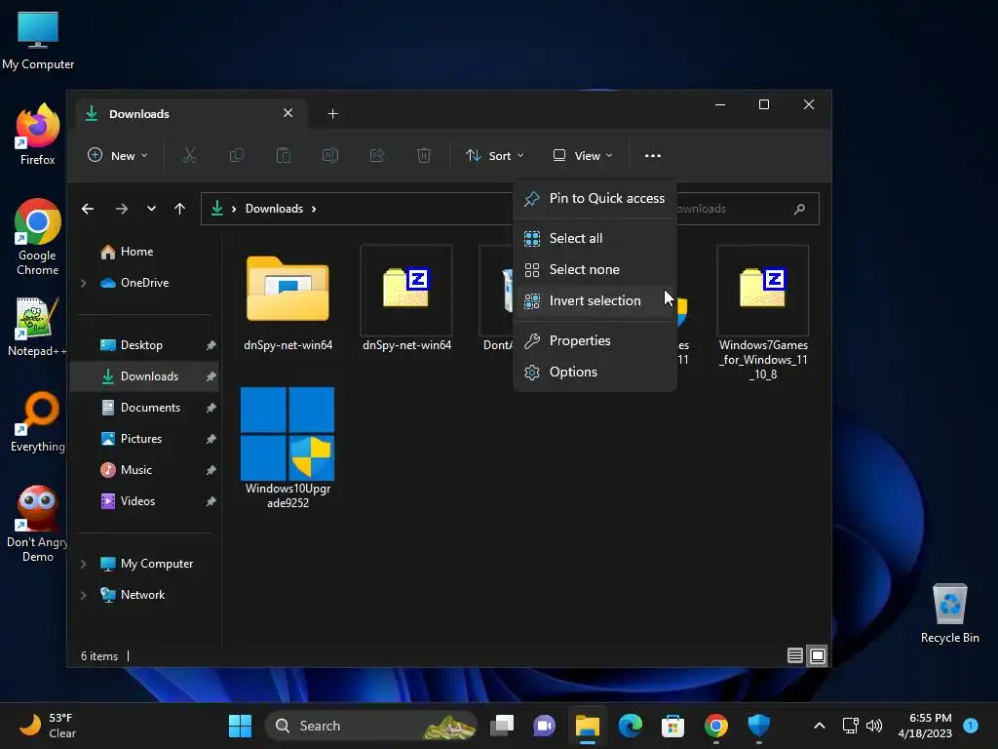The width and height of the screenshot is (998, 749).
Task: Select the dnSpy-net-win64 zip archive
Action: (x=406, y=299)
